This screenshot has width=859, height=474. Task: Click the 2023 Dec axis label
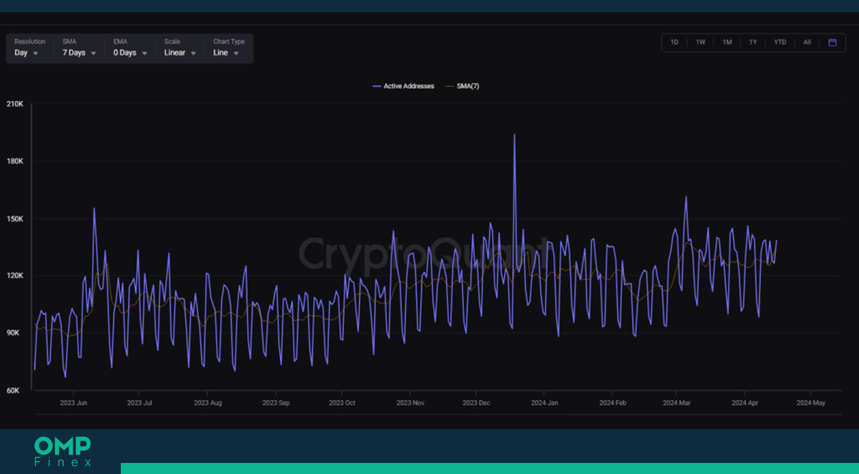476,403
